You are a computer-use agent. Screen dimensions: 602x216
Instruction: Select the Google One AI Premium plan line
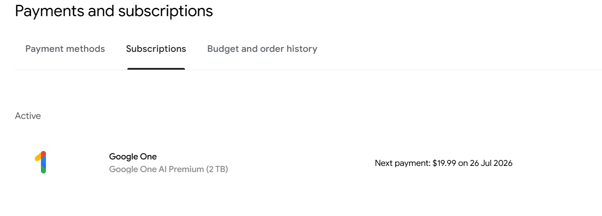click(168, 169)
